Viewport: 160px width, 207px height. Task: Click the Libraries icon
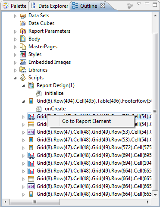[x=23, y=70]
